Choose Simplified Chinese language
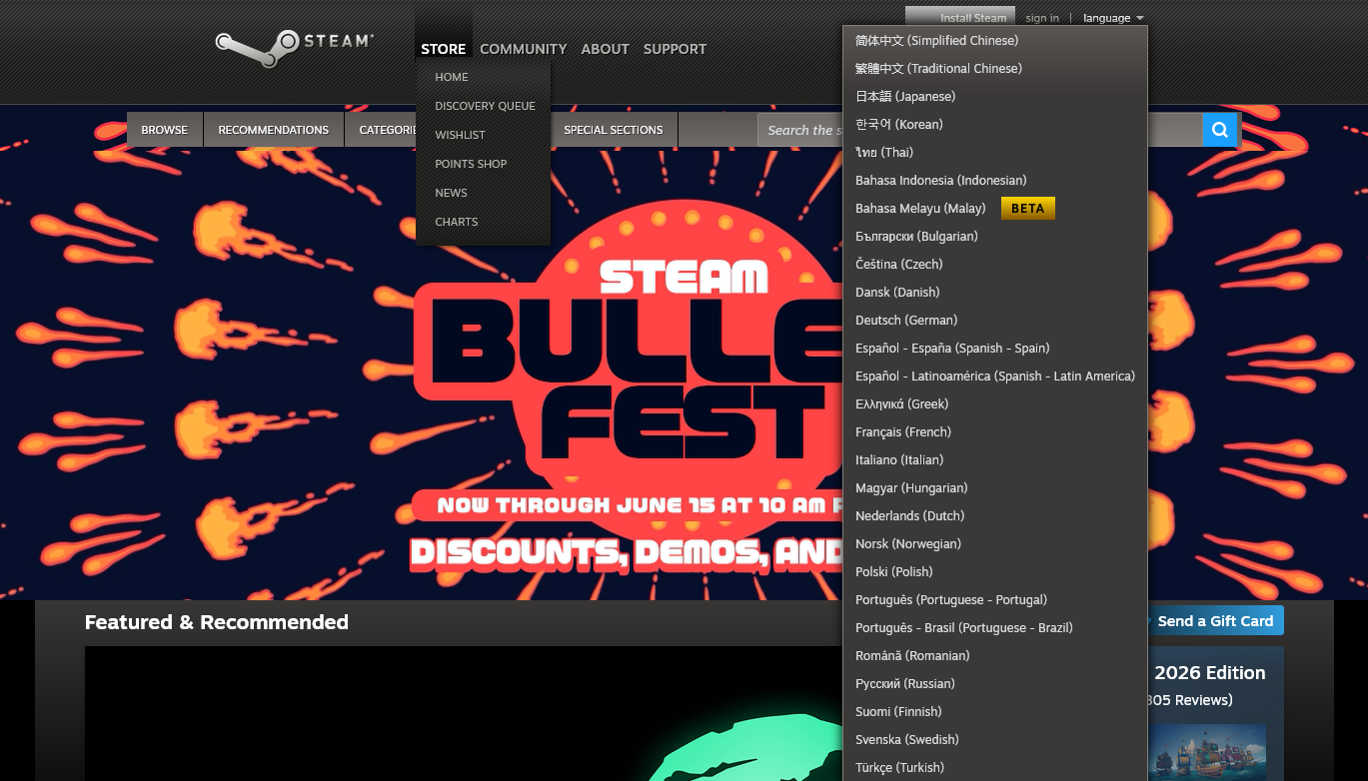Image resolution: width=1368 pixels, height=781 pixels. [995, 41]
